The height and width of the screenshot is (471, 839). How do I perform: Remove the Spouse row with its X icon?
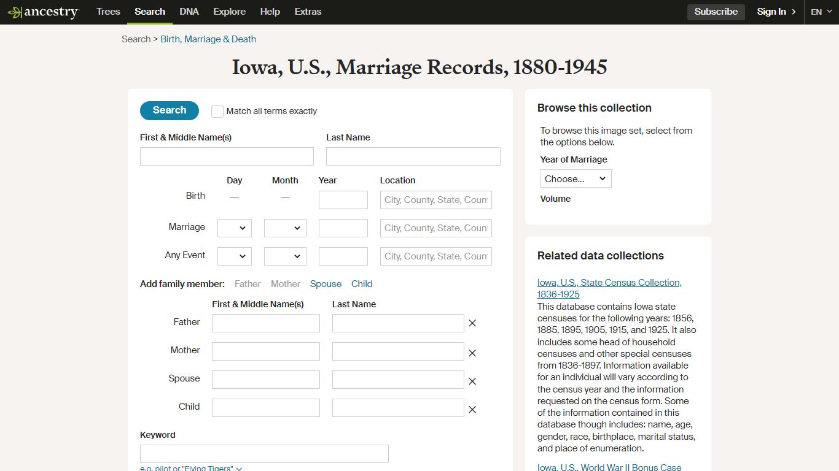472,381
